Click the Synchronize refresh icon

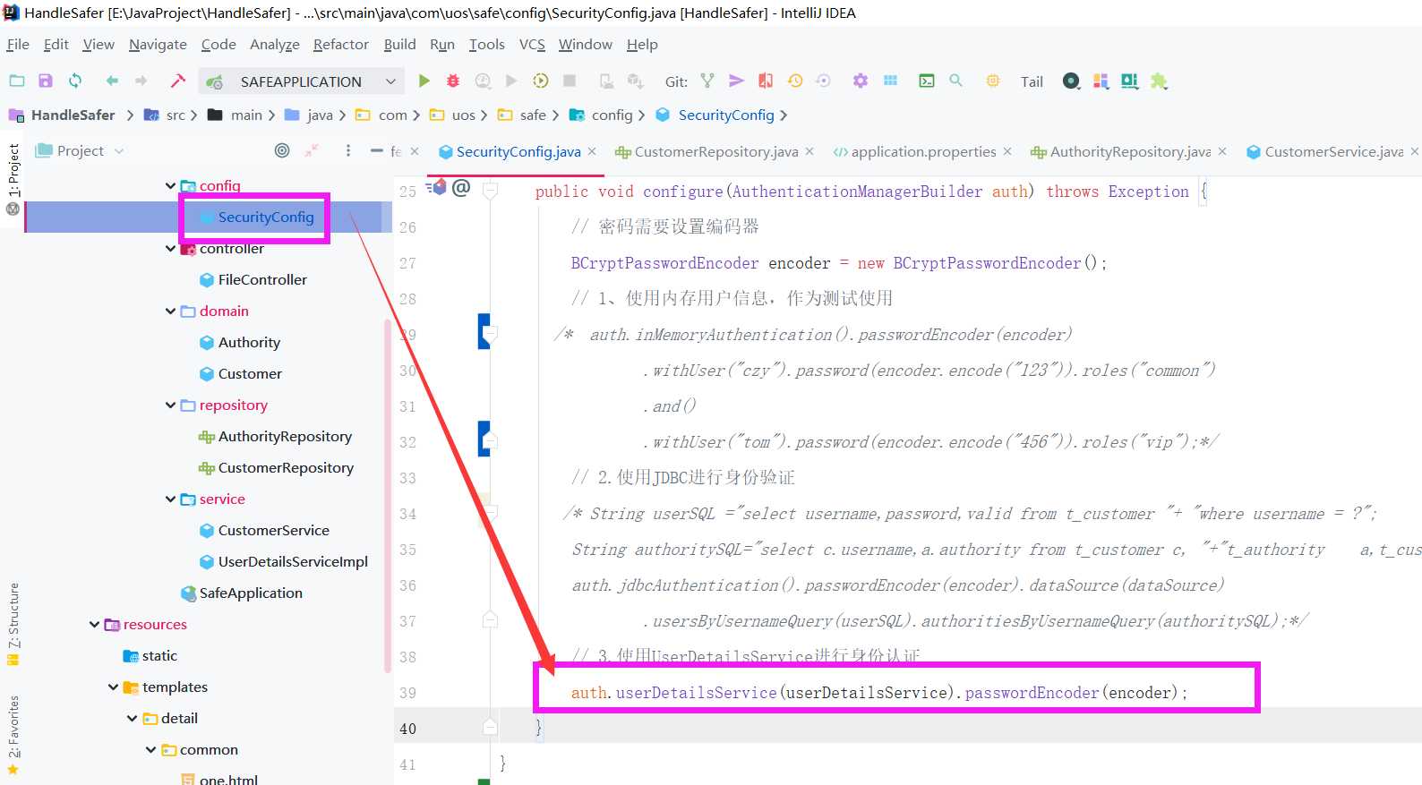[x=75, y=81]
